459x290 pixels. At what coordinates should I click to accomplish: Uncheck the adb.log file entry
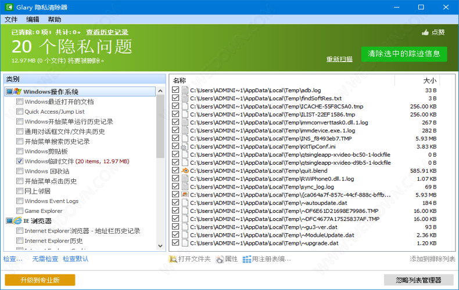tap(175, 90)
